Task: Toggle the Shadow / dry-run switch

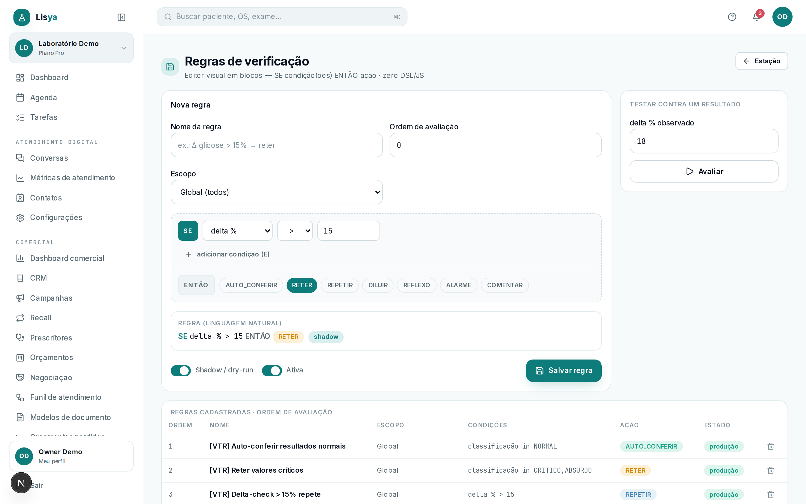Action: click(181, 370)
